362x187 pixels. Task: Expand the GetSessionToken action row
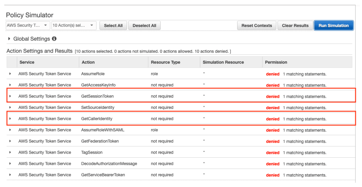click(x=10, y=96)
